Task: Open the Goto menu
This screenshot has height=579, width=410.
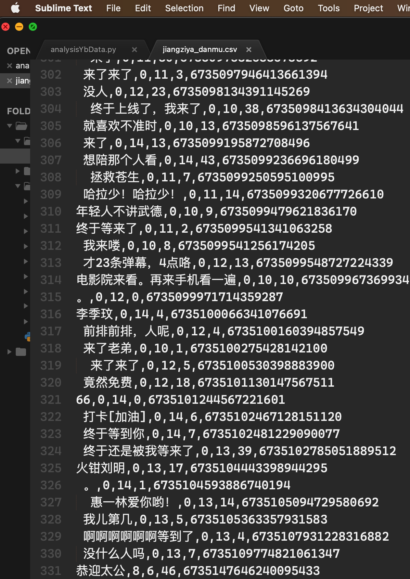Action: point(293,8)
